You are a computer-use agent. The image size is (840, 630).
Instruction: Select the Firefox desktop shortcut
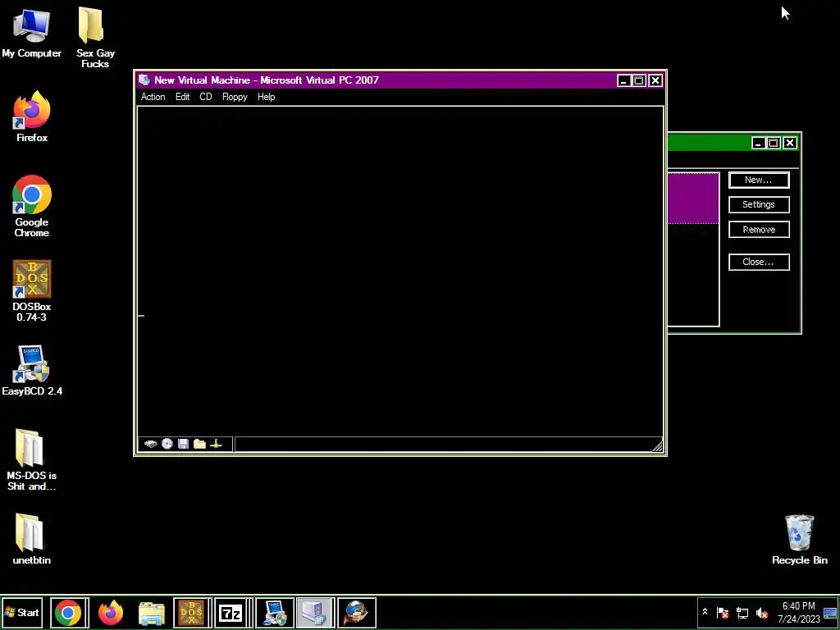[32, 116]
